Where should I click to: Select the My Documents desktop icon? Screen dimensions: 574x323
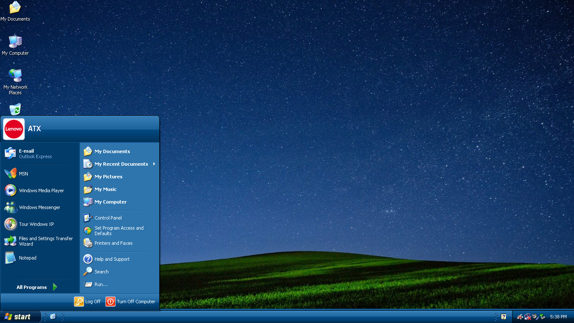pyautogui.click(x=15, y=11)
